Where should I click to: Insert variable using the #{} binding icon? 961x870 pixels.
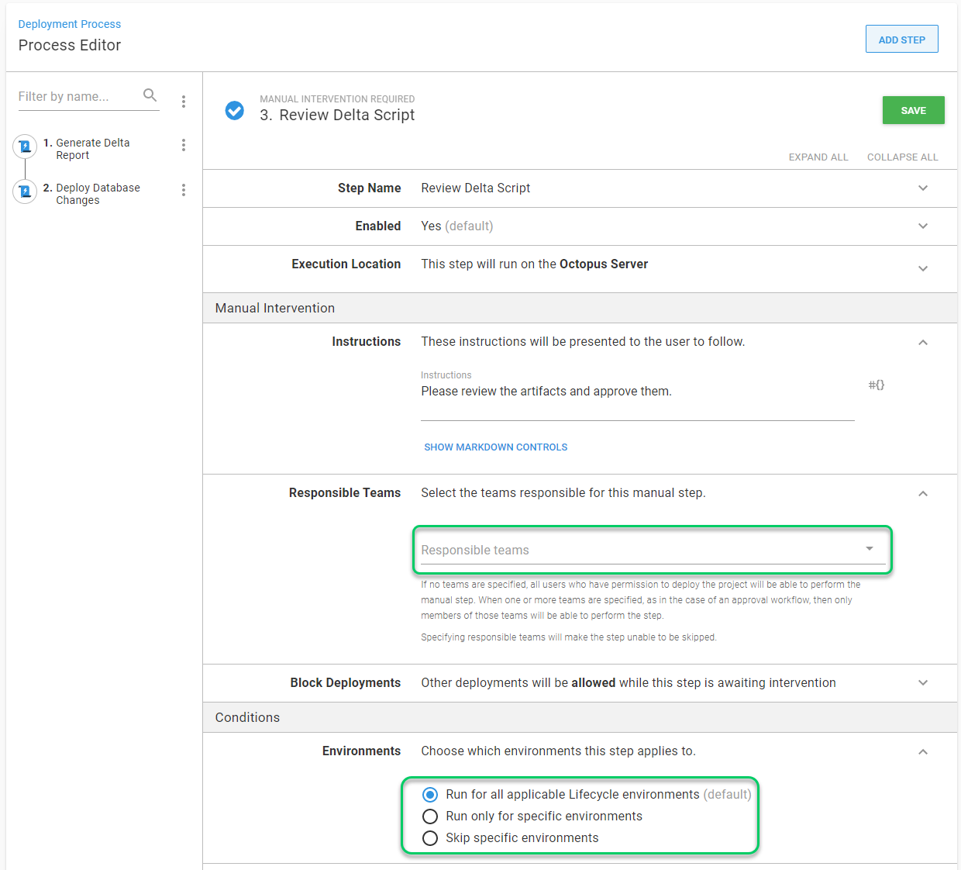point(876,385)
